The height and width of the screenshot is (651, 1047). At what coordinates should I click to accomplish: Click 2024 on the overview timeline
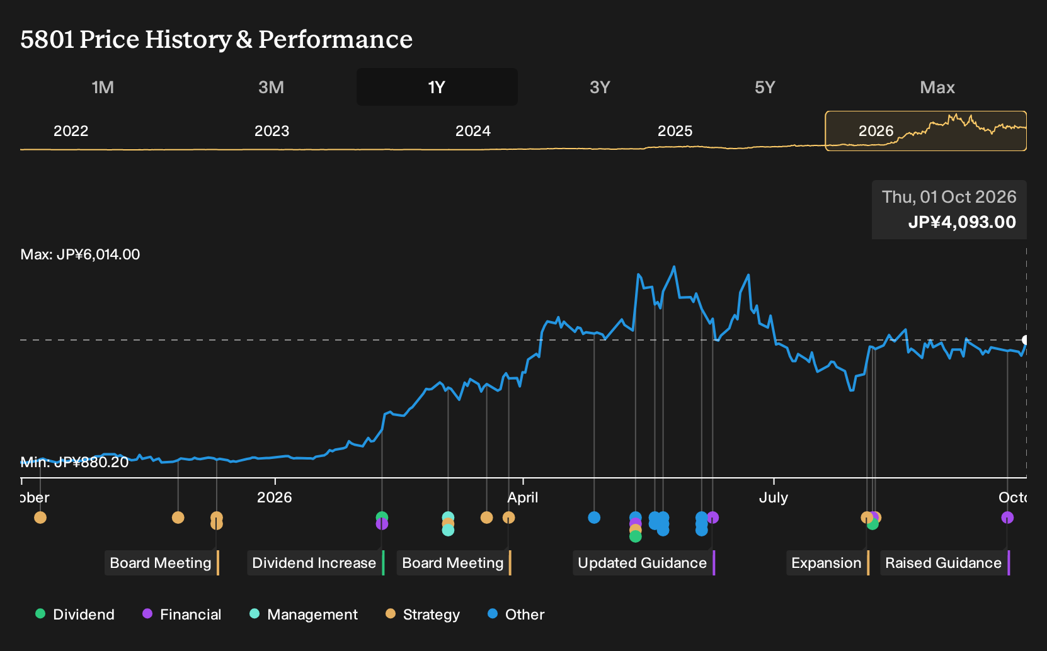(x=473, y=131)
